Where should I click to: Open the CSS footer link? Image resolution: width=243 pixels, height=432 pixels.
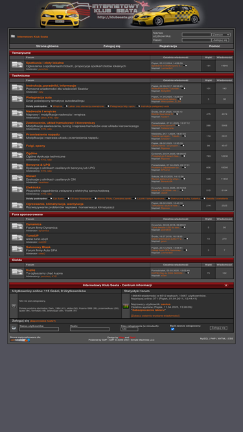[x=230, y=339]
